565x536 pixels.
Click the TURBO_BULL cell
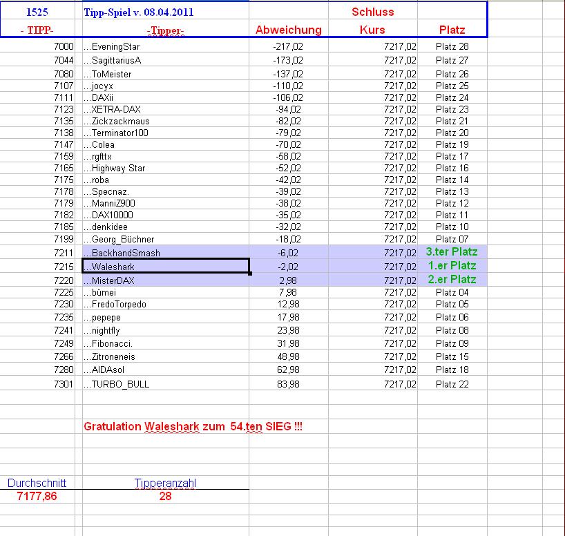(165, 383)
